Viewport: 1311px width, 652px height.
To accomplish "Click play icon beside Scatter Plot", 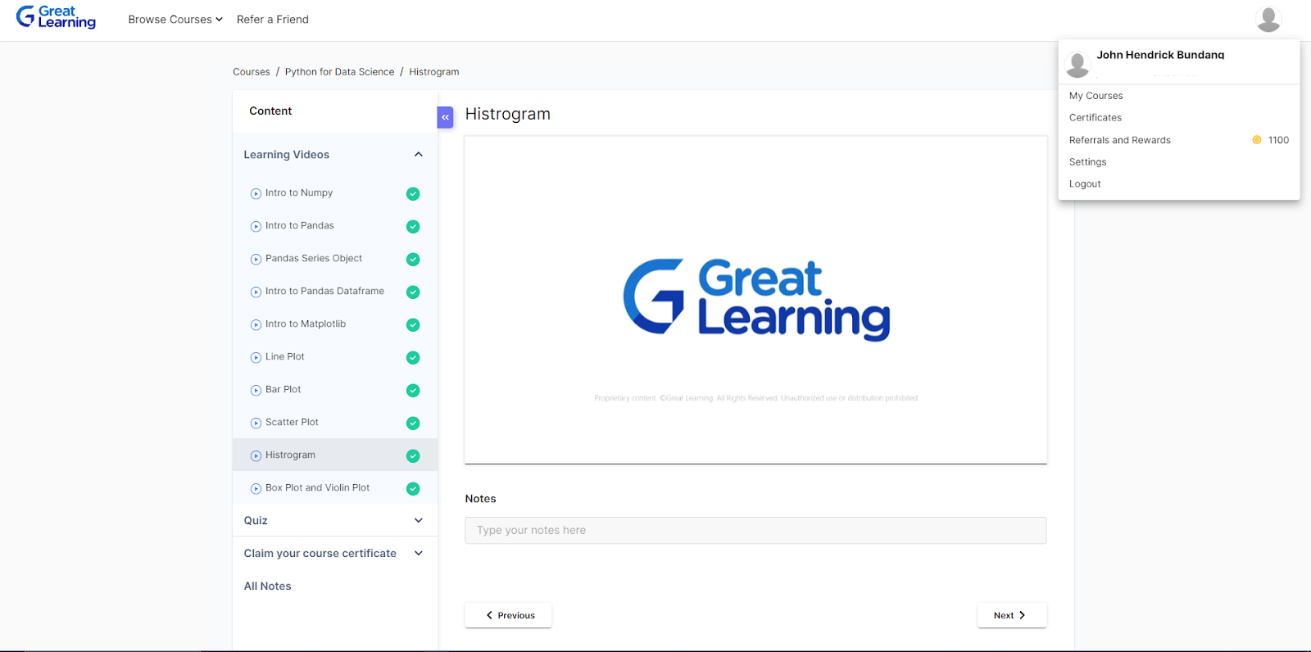I will tap(256, 423).
